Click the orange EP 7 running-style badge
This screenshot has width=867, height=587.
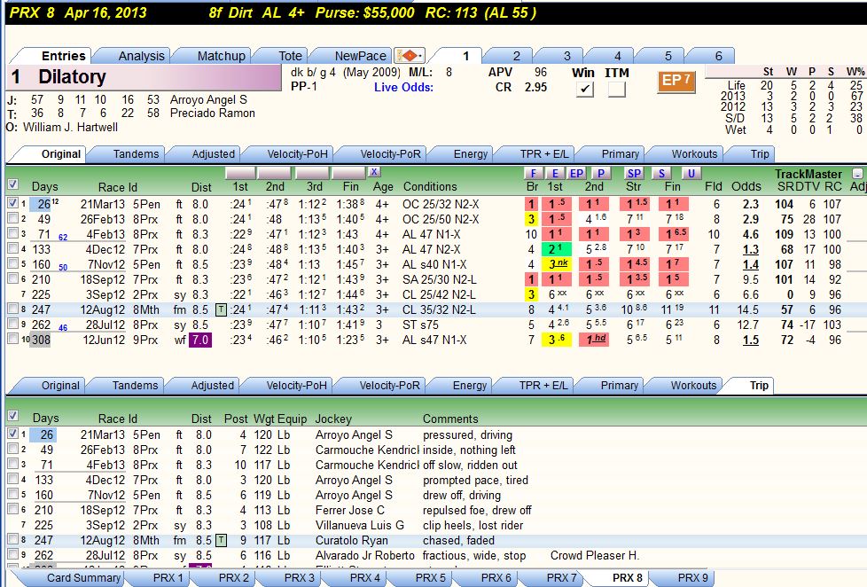pyautogui.click(x=676, y=81)
